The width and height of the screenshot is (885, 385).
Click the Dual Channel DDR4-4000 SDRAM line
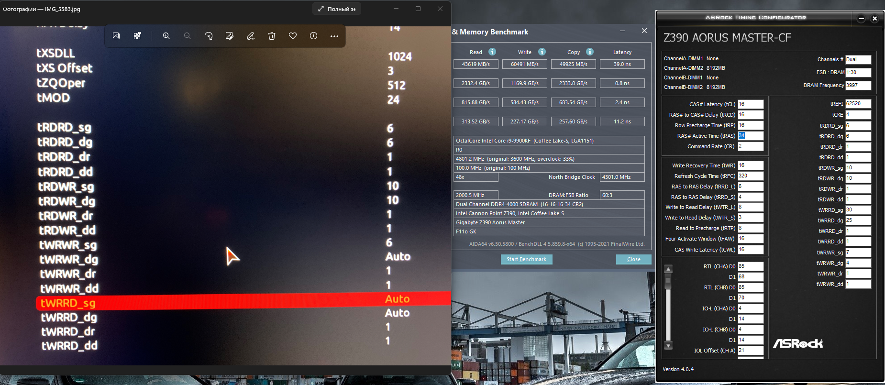pyautogui.click(x=549, y=204)
